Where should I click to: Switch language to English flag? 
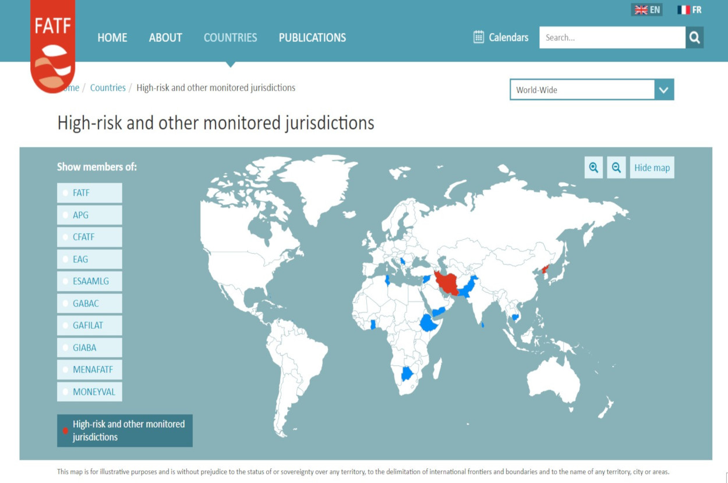[641, 10]
